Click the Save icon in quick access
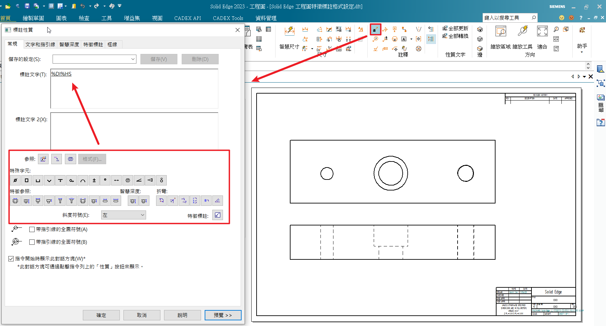 coord(27,6)
